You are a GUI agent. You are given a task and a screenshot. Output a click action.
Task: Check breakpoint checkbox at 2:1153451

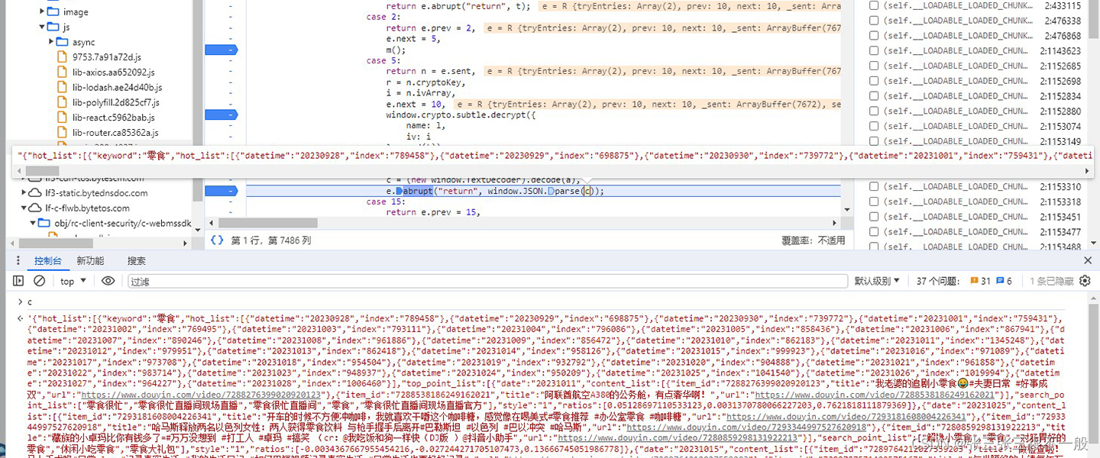point(873,217)
